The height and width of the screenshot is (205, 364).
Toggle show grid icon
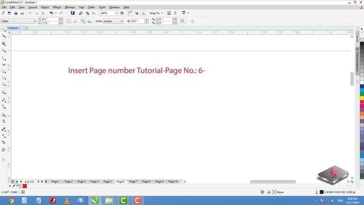136,13
